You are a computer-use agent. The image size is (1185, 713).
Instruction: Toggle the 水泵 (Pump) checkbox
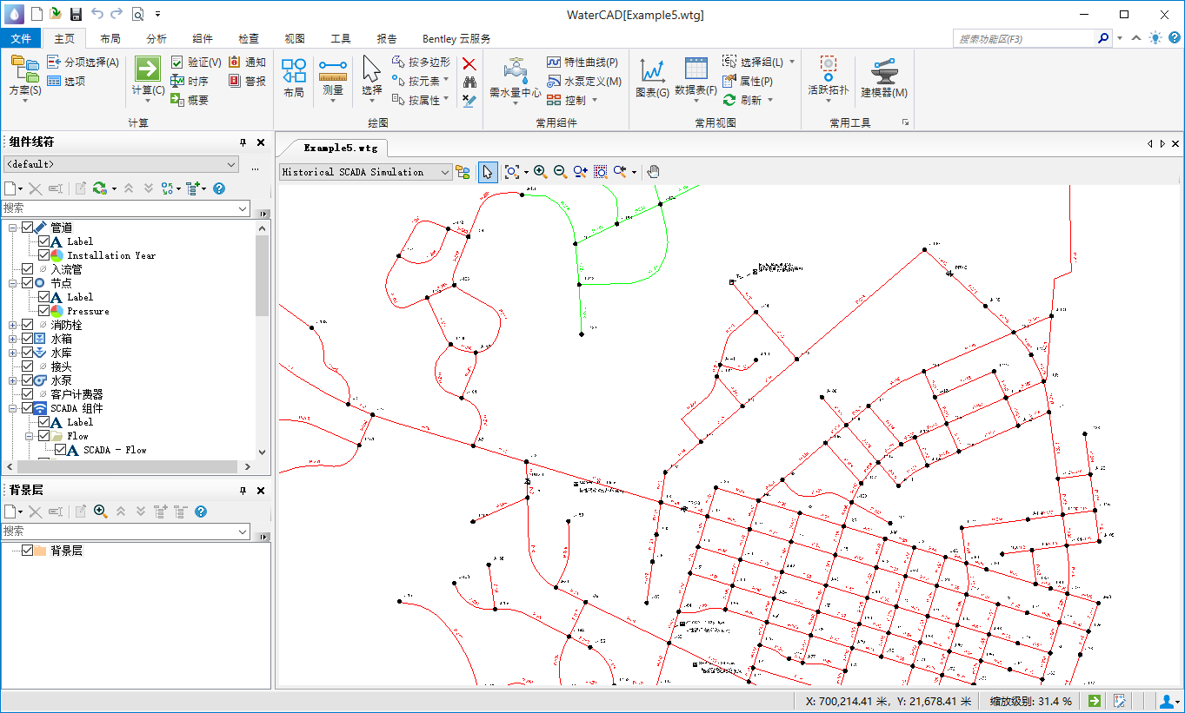(28, 380)
